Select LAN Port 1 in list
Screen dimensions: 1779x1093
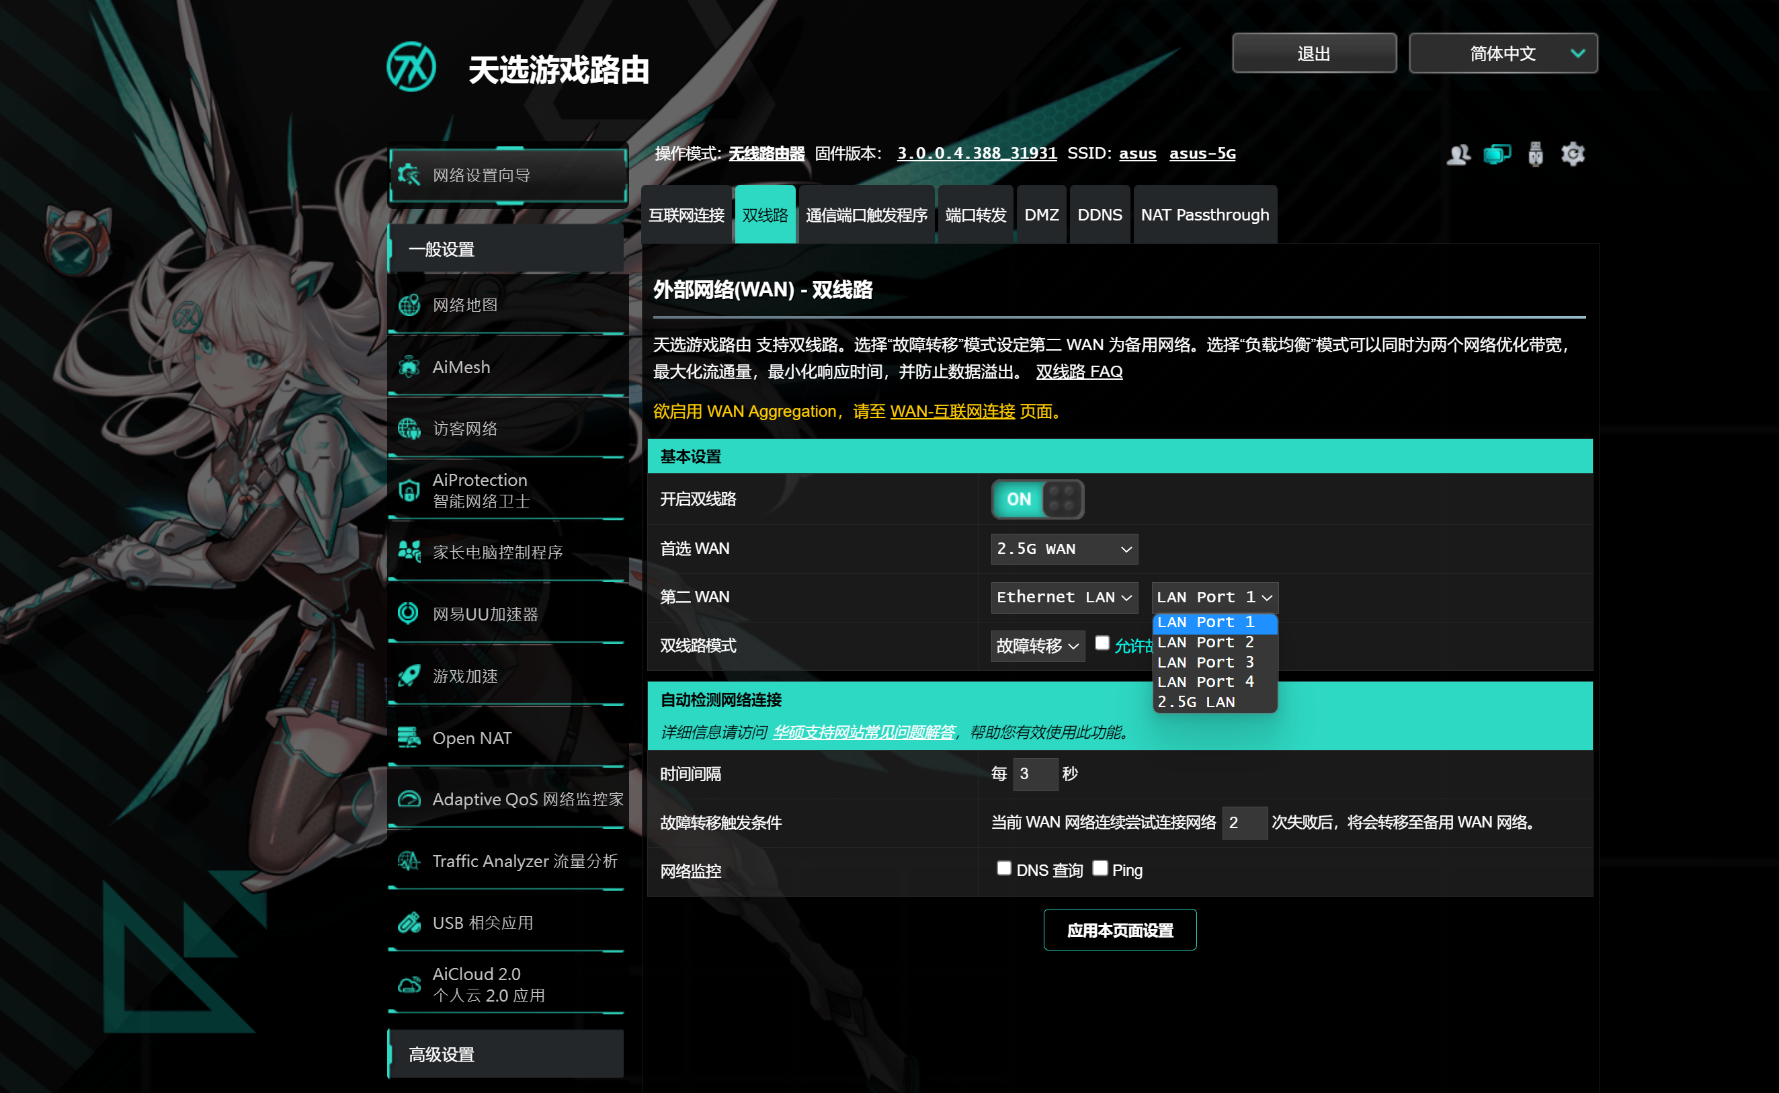coord(1214,622)
